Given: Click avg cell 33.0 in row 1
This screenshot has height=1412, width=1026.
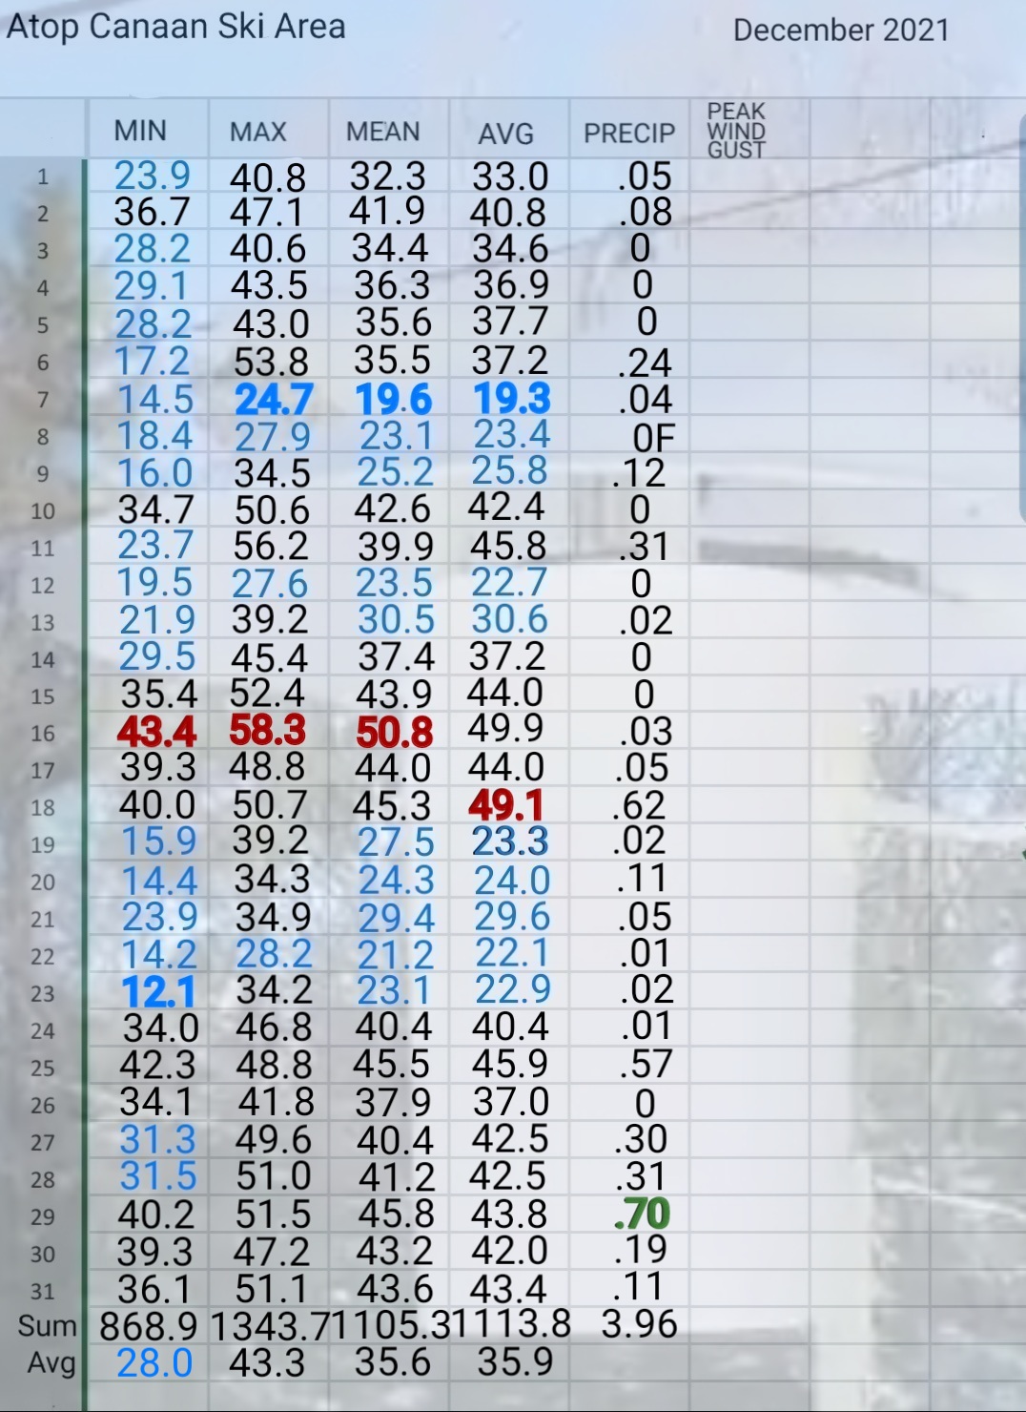Looking at the screenshot, I should coord(510,177).
